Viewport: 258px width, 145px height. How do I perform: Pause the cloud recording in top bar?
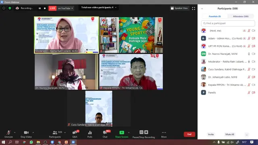[40, 8]
